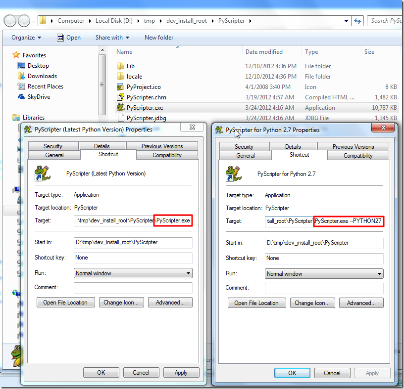Click Open File Location in Python 2.7 dialog
The width and height of the screenshot is (404, 389).
coord(256,303)
